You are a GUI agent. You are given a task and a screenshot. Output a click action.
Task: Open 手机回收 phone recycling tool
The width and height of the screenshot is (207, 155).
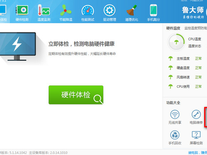tap(175, 138)
